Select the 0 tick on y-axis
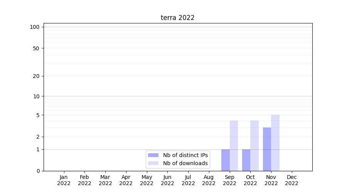This screenshot has width=347, height=192. [x=38, y=171]
